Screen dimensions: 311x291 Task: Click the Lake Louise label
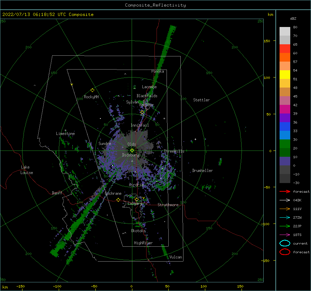coord(27,170)
